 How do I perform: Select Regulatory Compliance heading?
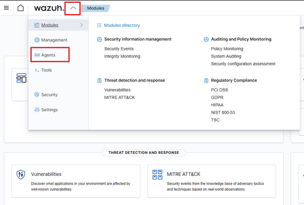tap(234, 81)
